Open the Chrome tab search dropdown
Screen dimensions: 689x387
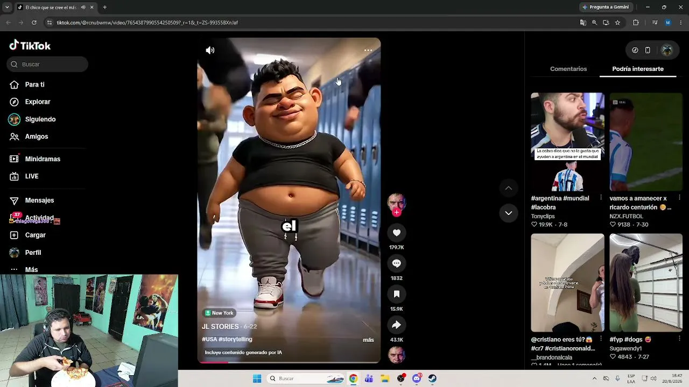(6, 8)
